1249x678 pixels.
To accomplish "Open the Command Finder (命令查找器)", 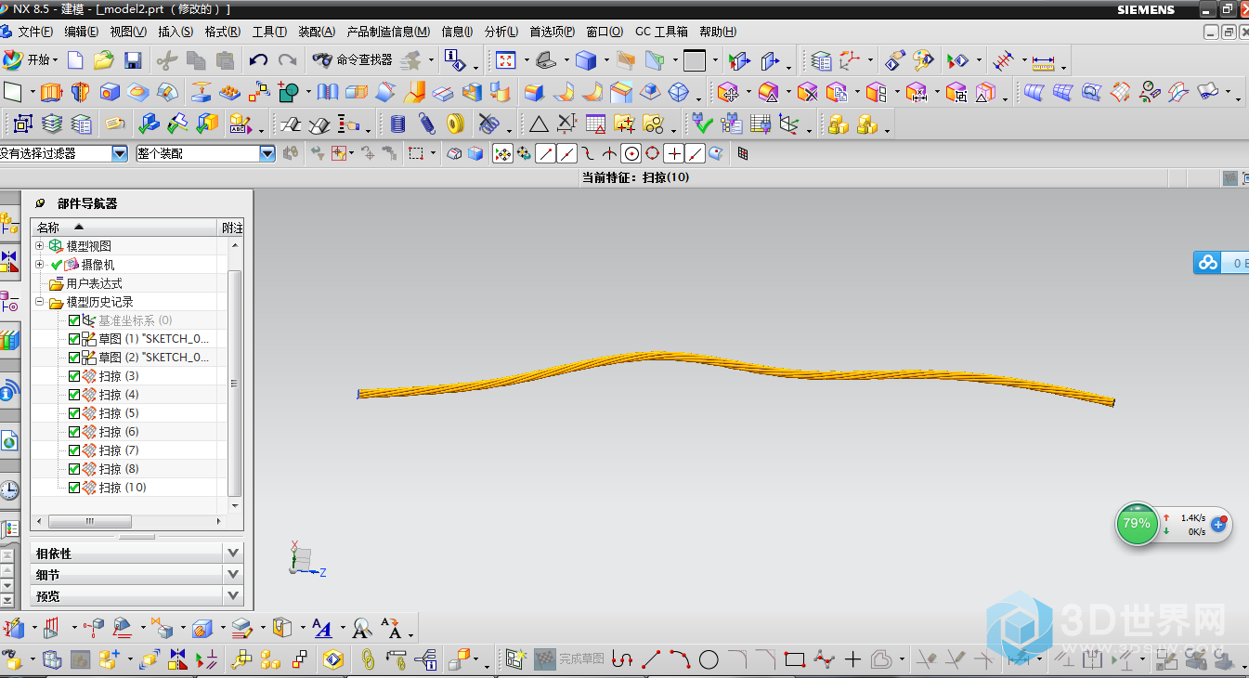I will pyautogui.click(x=353, y=60).
